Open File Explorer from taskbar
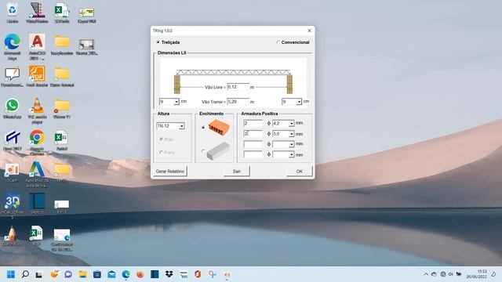Screen dimensions: 502x282 (x=82, y=274)
